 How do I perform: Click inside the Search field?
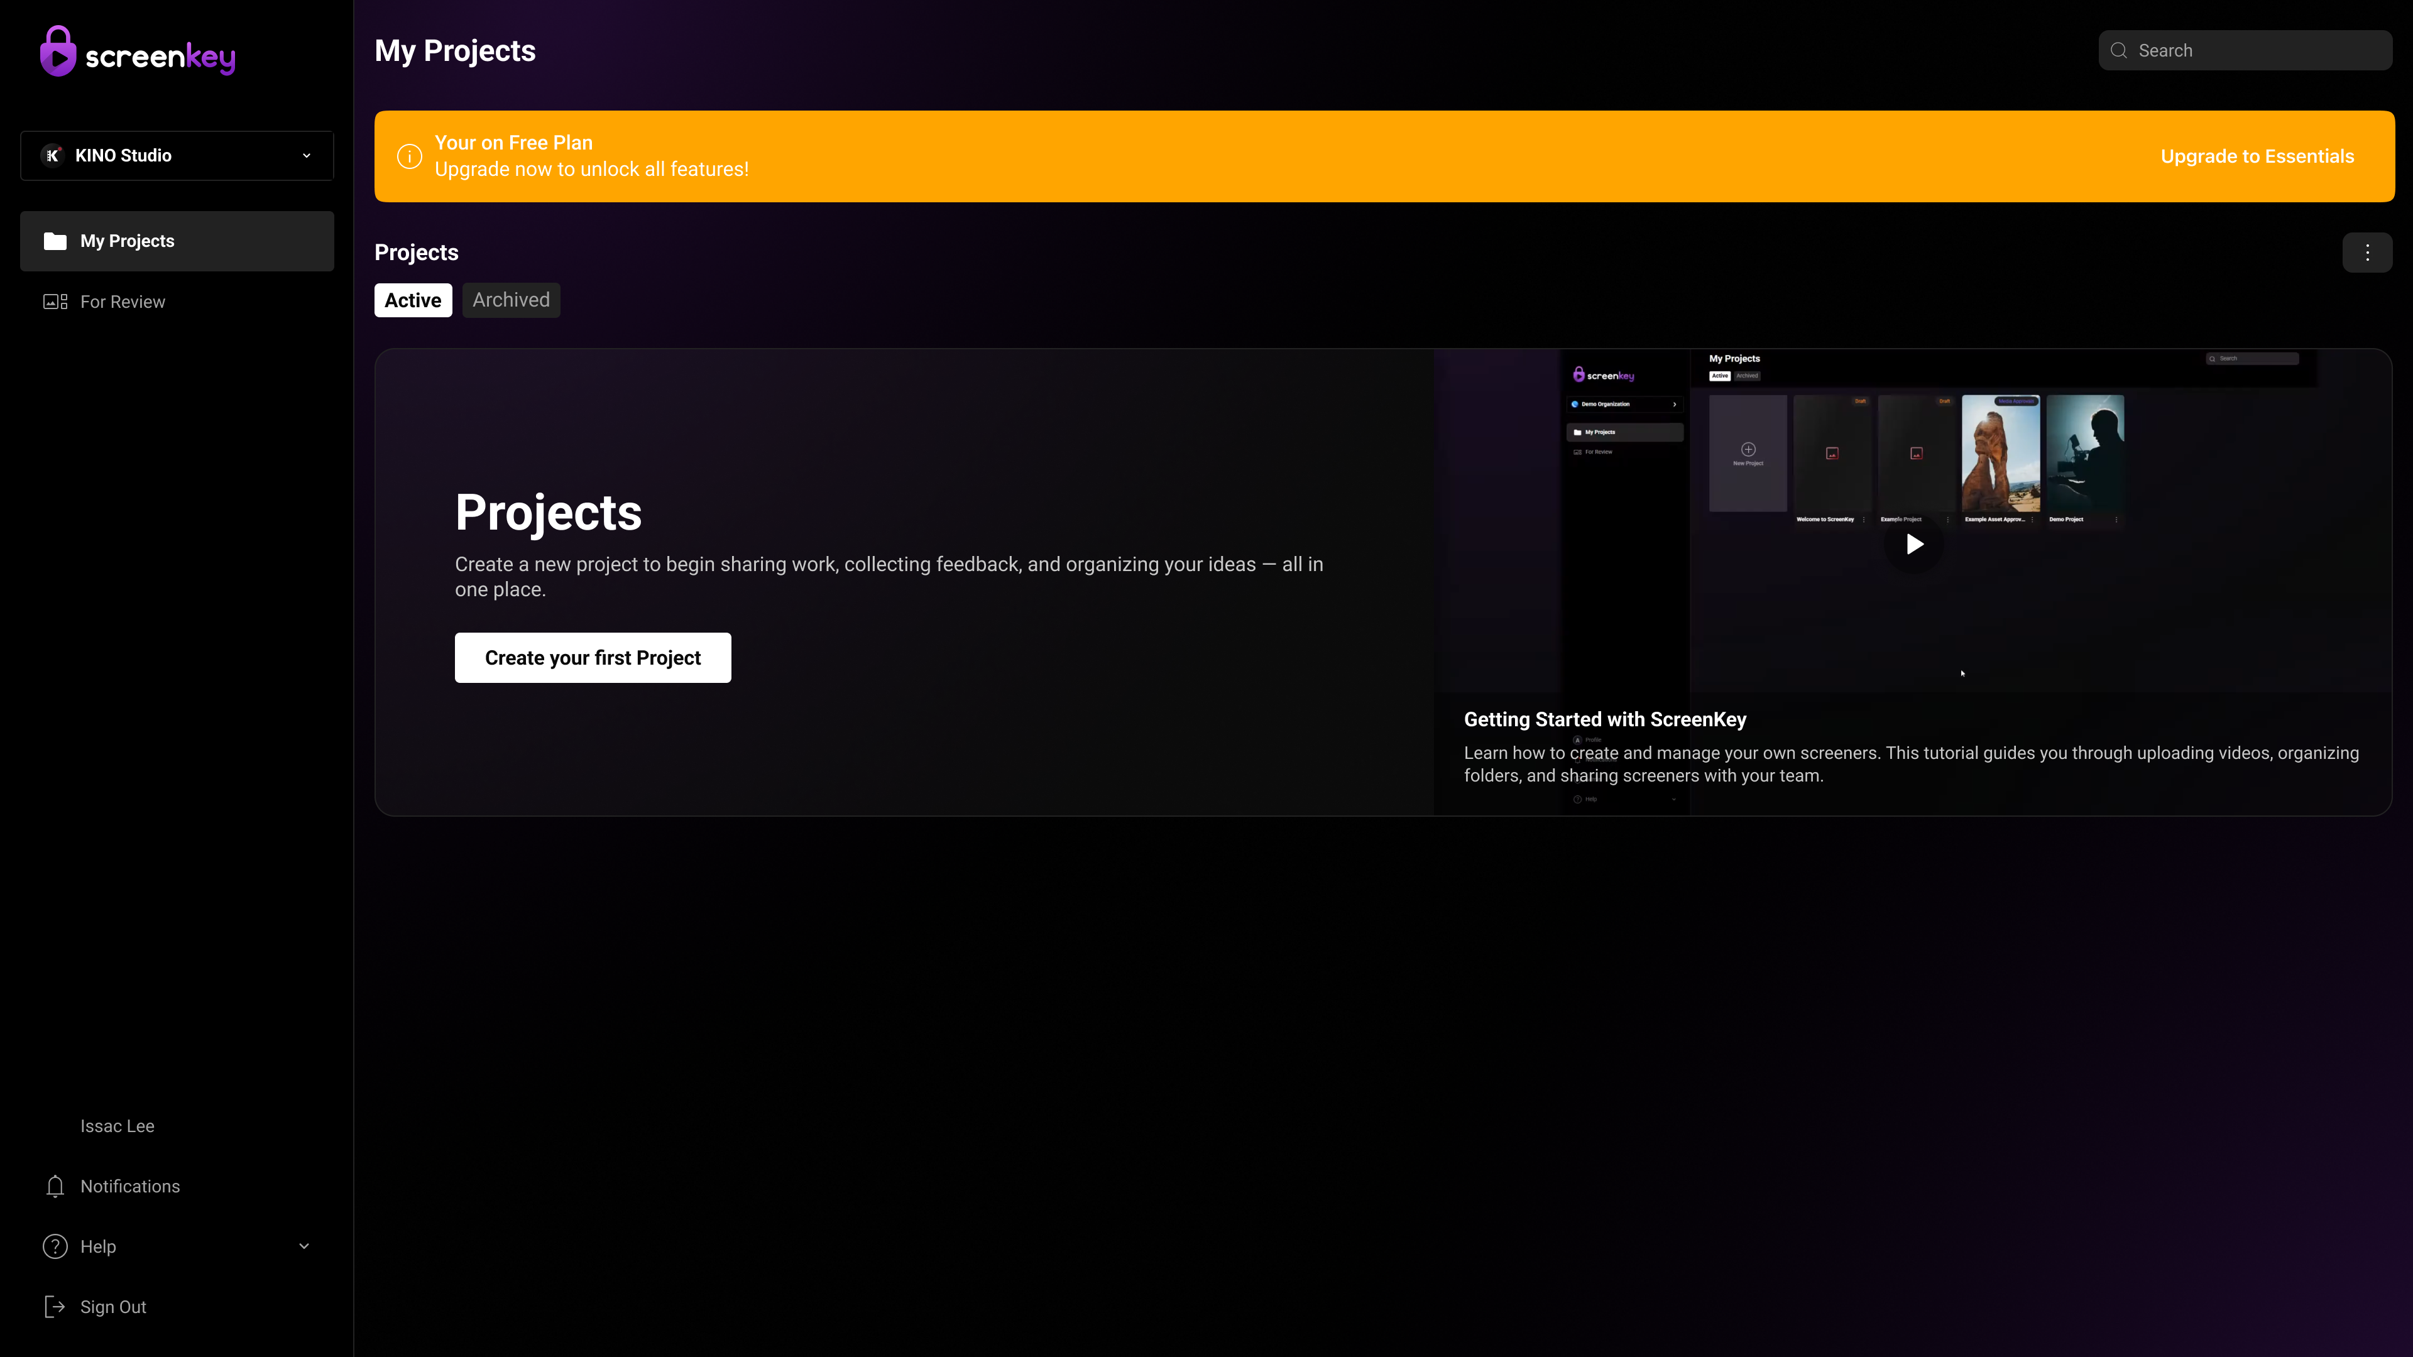(2243, 50)
